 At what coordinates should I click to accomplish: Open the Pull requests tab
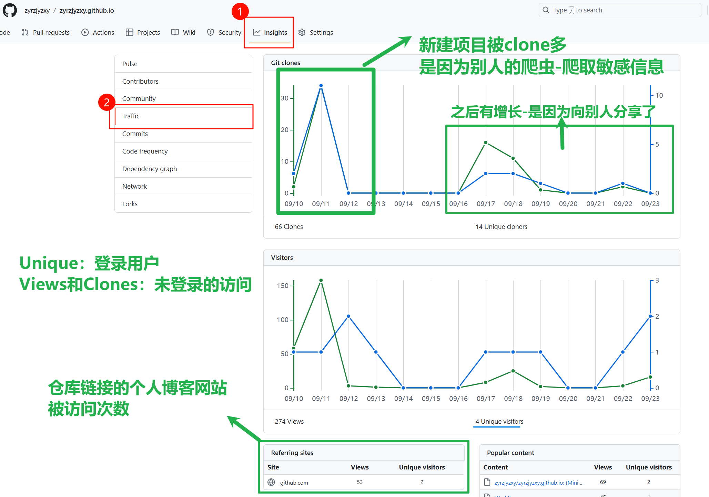51,32
